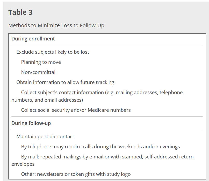This screenshot has width=209, height=181.
Task: Click the "Maintain periodic contact" row
Action: coord(45,136)
